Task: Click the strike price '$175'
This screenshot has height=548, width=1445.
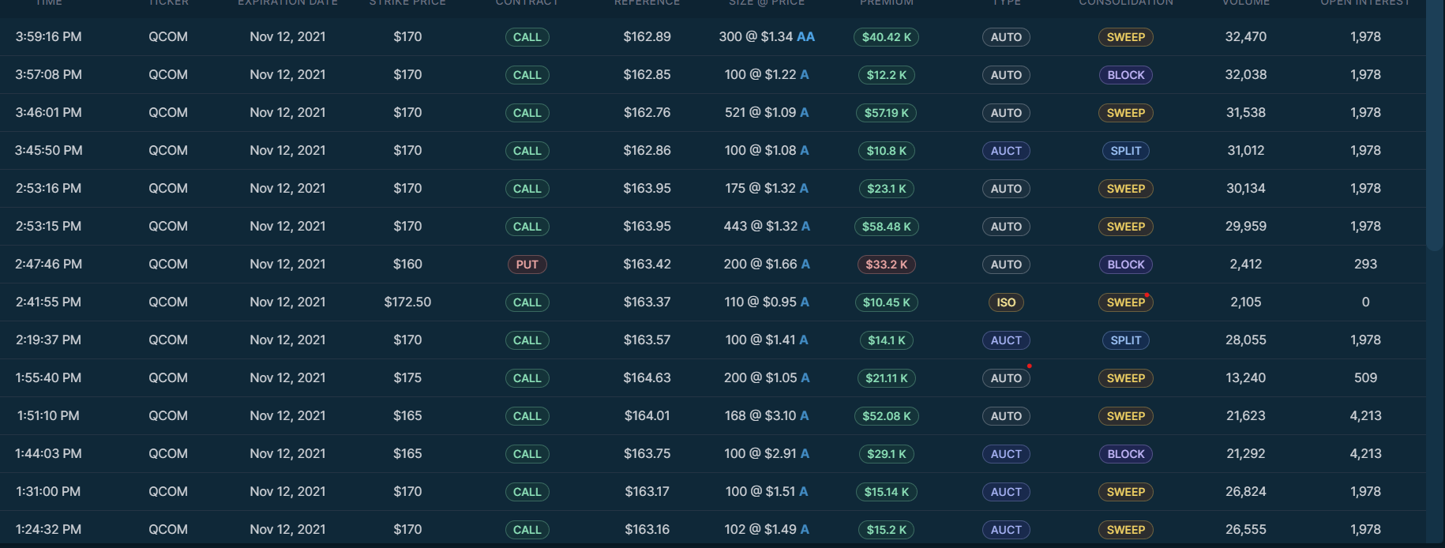Action: [407, 378]
